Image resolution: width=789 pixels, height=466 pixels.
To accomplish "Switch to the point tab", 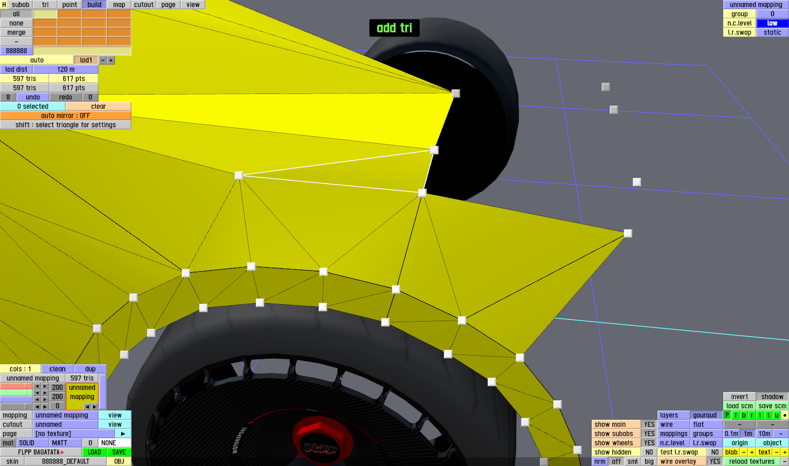I will click(70, 5).
